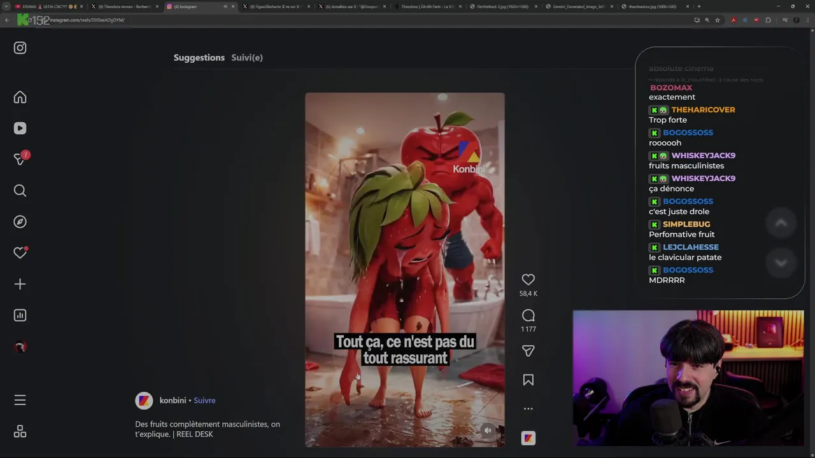The height and width of the screenshot is (458, 815).
Task: Open reel options three dots
Action: (528, 409)
